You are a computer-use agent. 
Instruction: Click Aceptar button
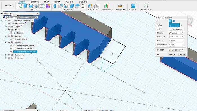pyautogui.click(x=172, y=55)
